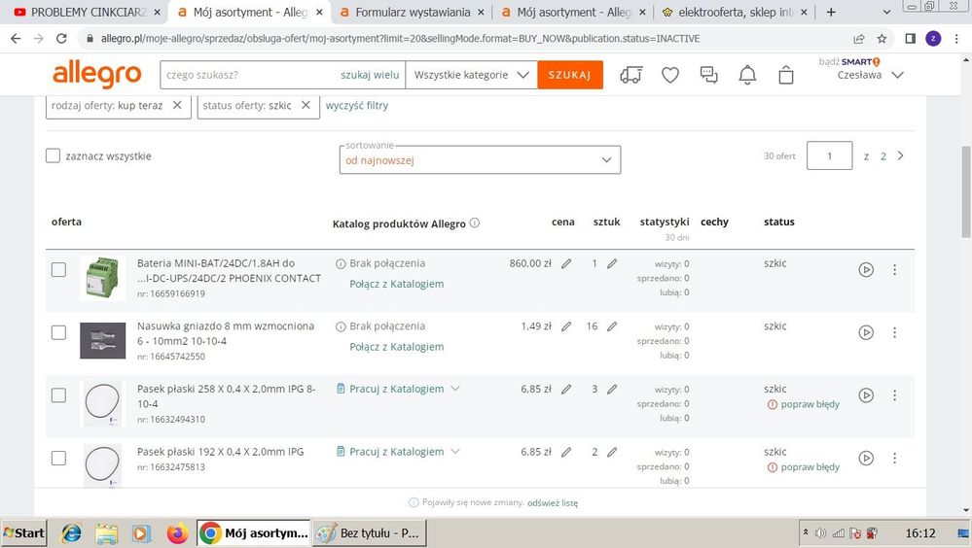Click the page vertical scrollbar thumb
Viewport: 972px width, 548px height.
(x=966, y=192)
